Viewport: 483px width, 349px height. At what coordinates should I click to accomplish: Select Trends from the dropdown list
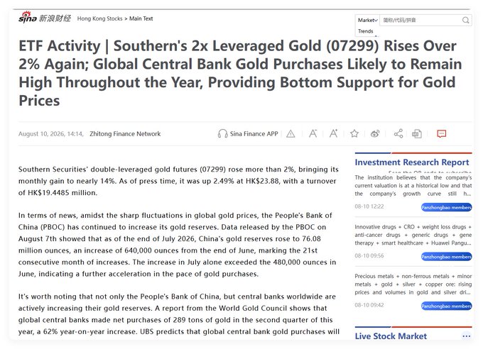(x=365, y=31)
